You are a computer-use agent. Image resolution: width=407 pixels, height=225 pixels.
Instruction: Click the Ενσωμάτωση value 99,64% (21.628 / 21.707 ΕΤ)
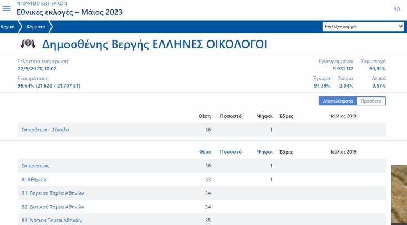pos(49,86)
